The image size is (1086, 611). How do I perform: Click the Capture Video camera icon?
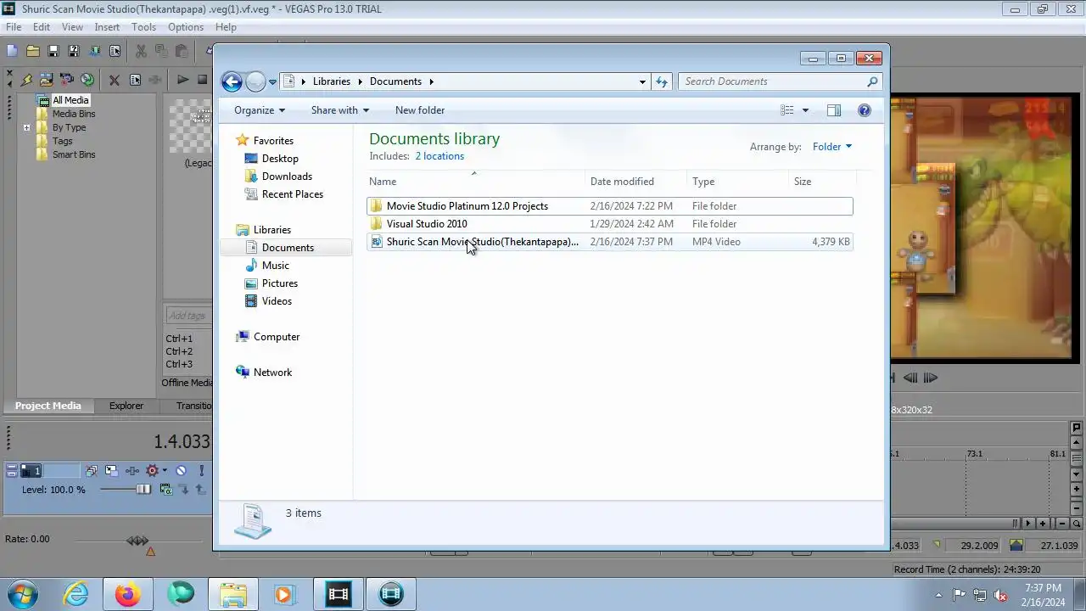pos(67,80)
